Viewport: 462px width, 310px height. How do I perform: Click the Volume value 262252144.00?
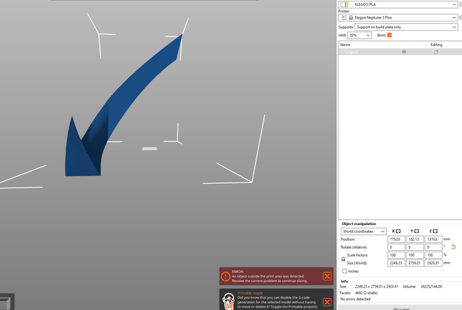(431, 286)
